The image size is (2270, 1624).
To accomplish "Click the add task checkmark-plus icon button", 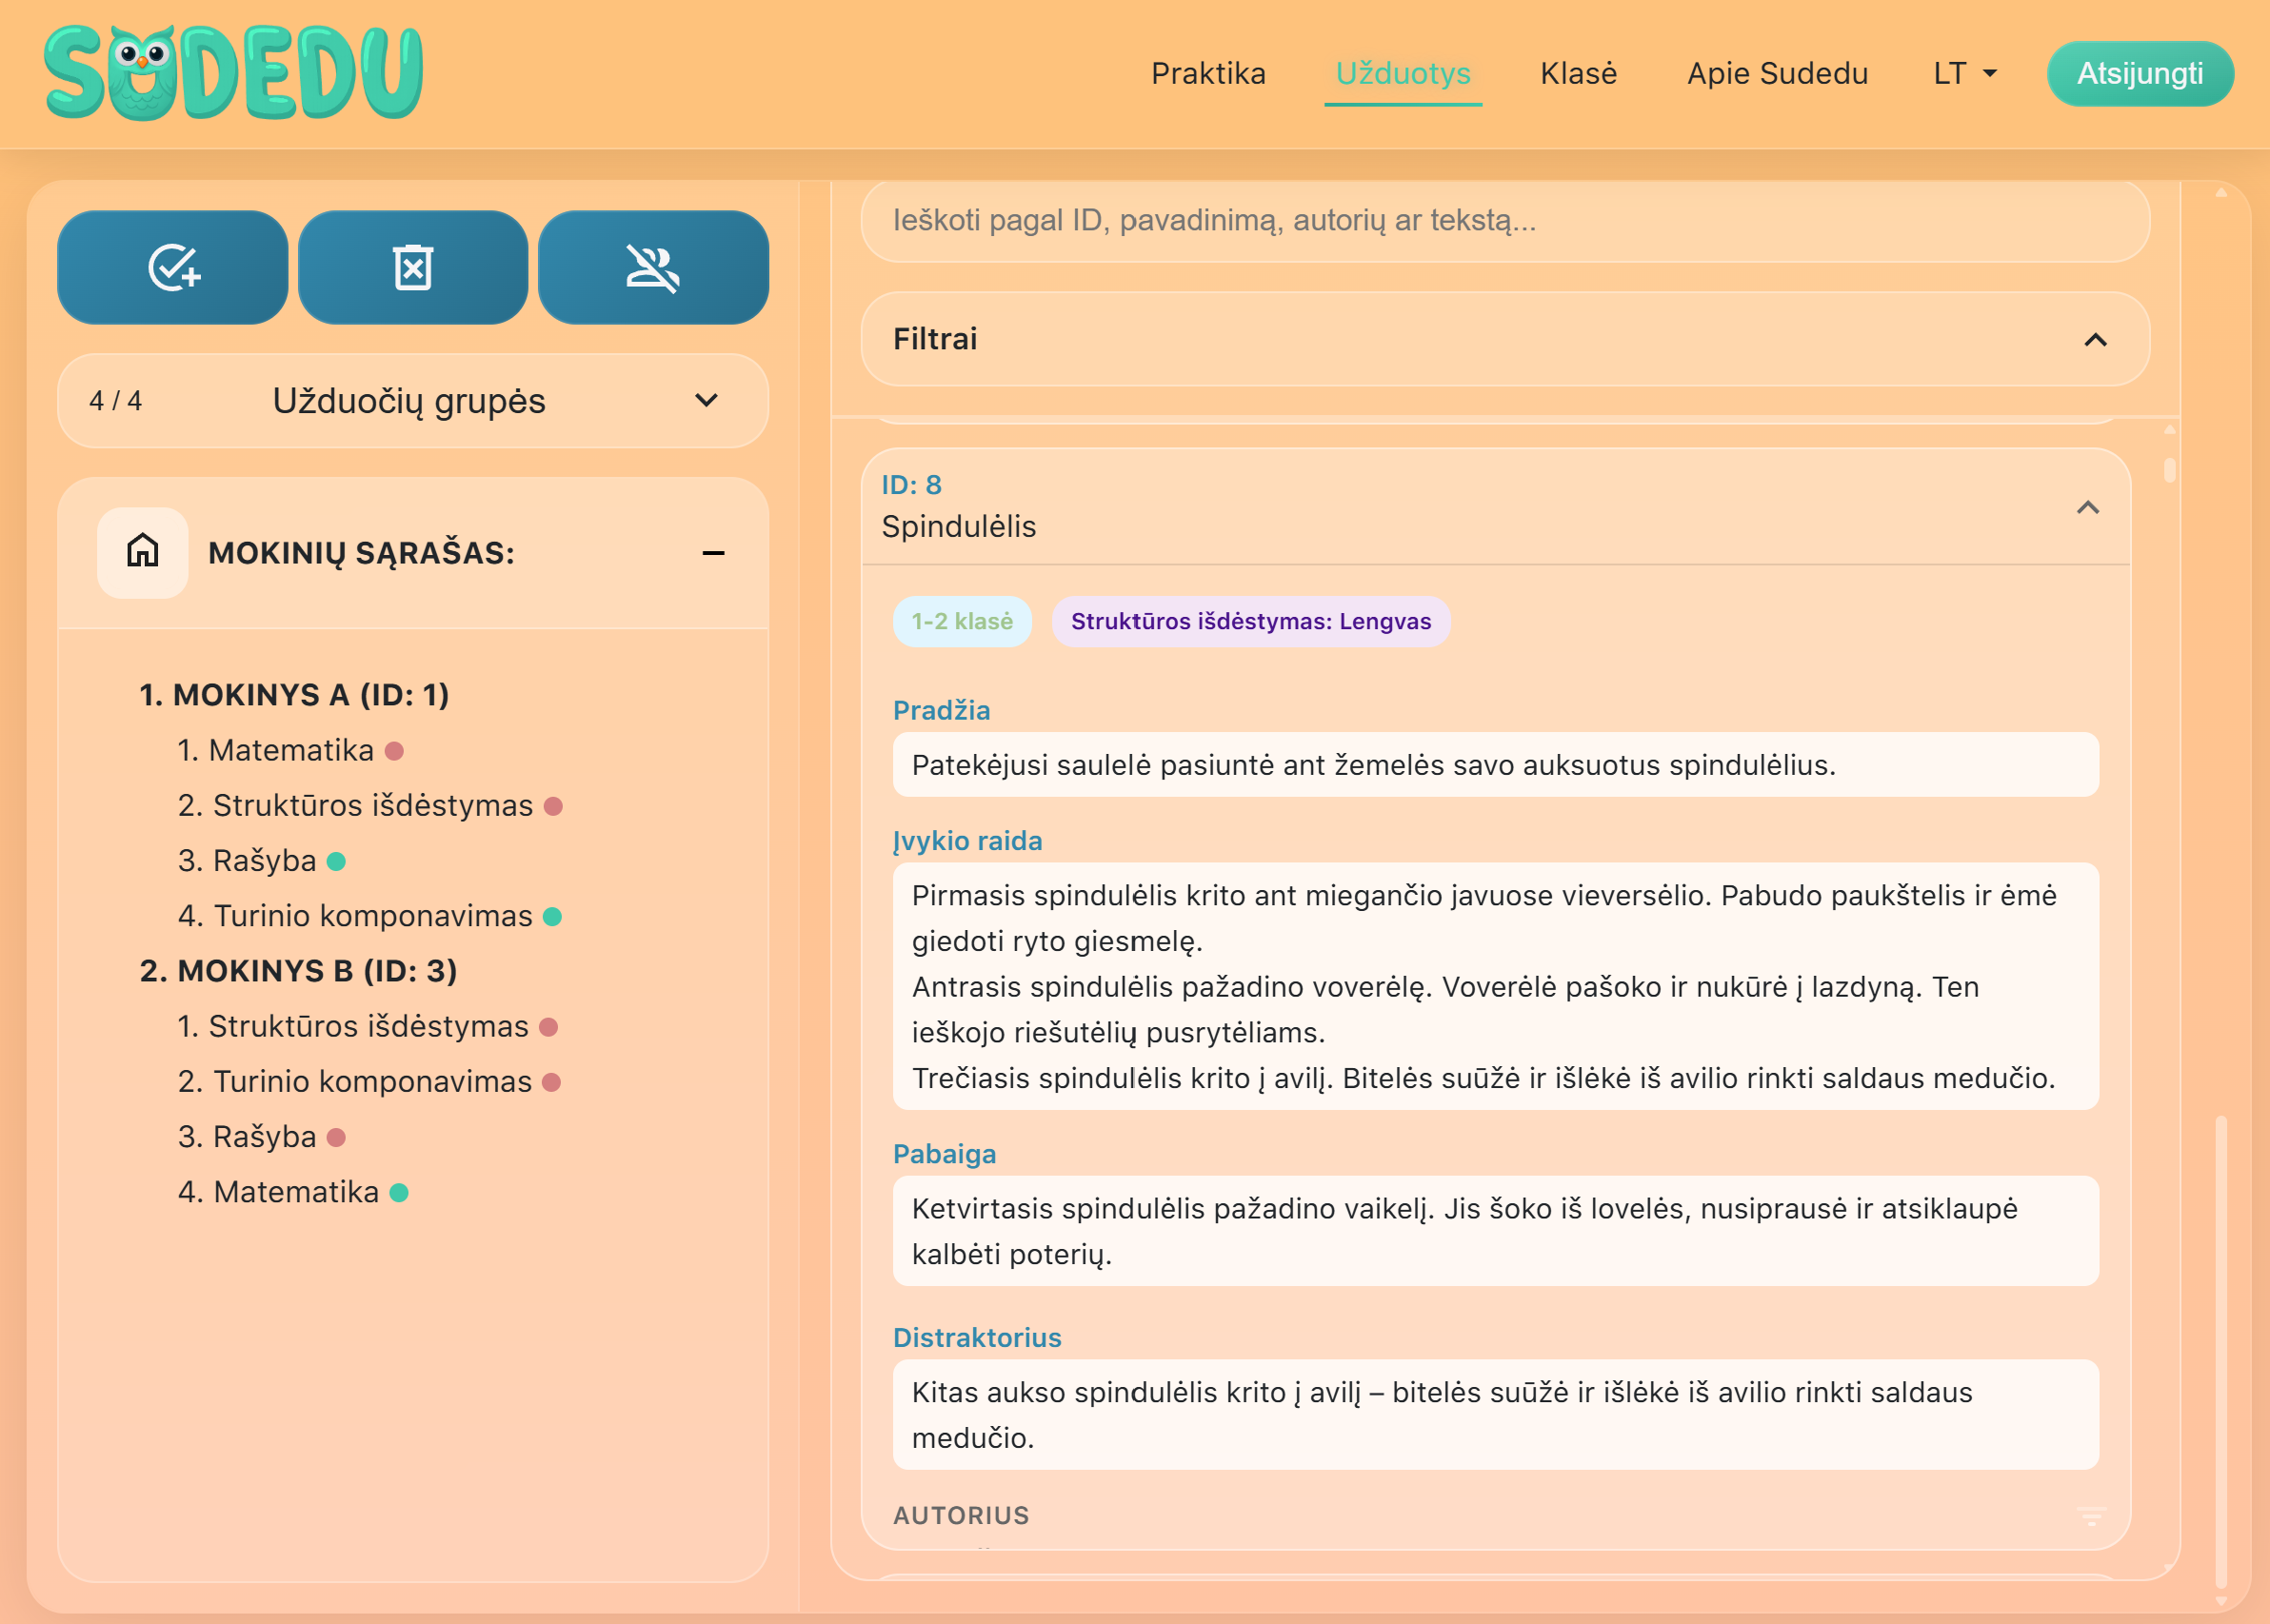I will click(x=173, y=267).
